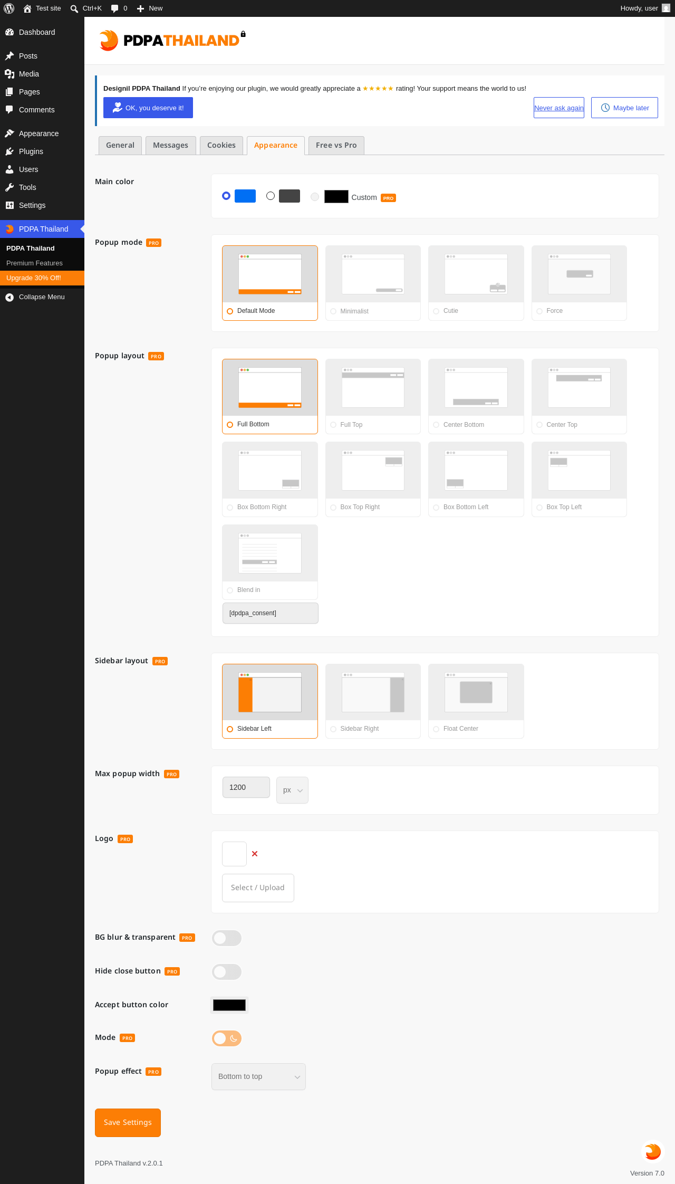
Task: Click the user avatar icon beside Howdy
Action: point(666,8)
